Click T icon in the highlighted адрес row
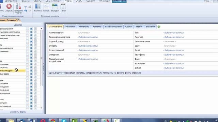Screen dimensions: 218x122 pos(27,70)
